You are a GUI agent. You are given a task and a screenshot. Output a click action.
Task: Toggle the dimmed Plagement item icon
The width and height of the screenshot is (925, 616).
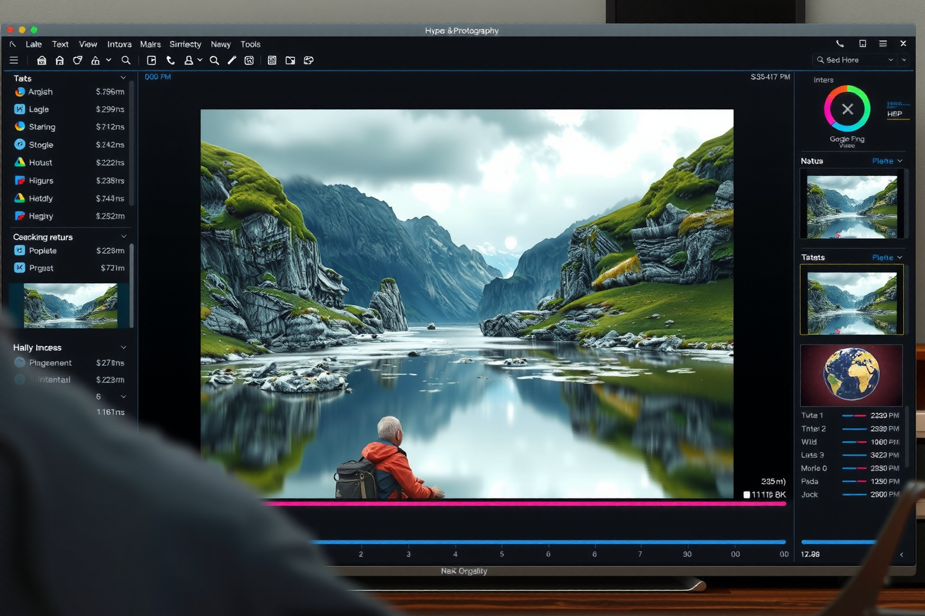click(x=20, y=363)
